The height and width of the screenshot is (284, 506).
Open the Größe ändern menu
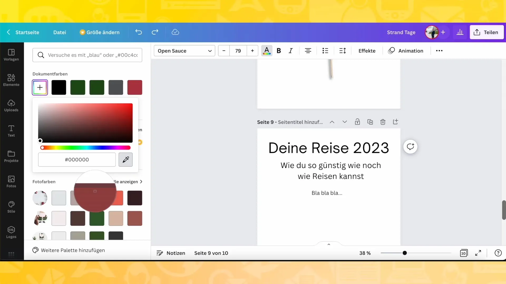pyautogui.click(x=100, y=32)
